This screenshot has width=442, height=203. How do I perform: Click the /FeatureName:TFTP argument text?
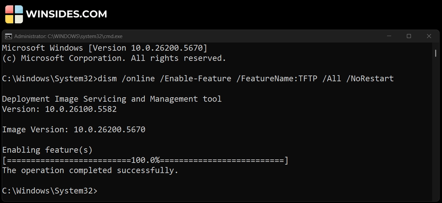(x=277, y=79)
